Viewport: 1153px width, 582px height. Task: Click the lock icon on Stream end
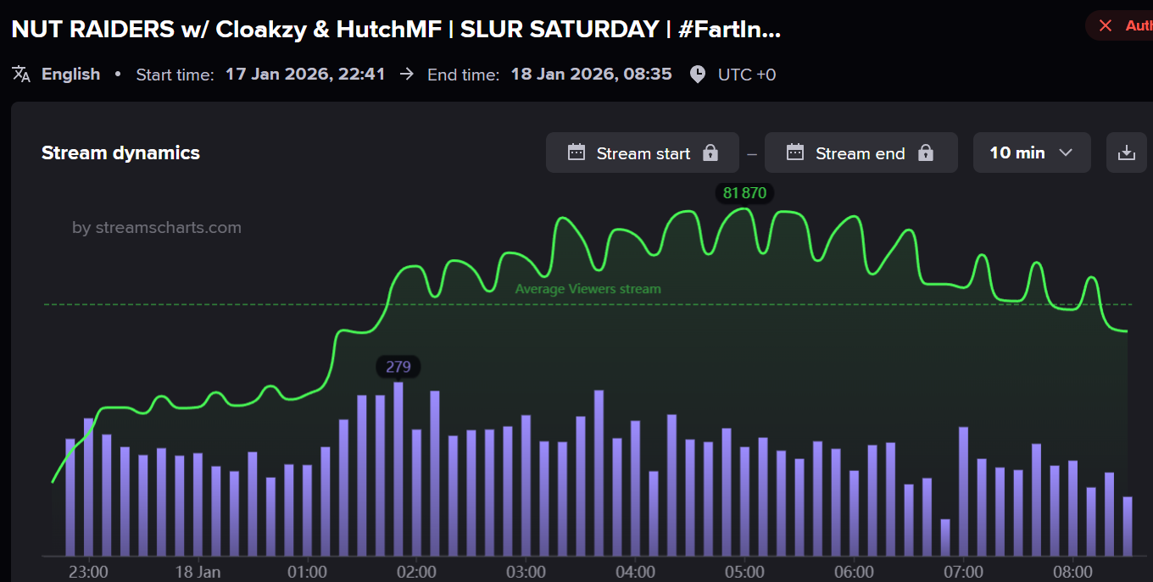(926, 152)
